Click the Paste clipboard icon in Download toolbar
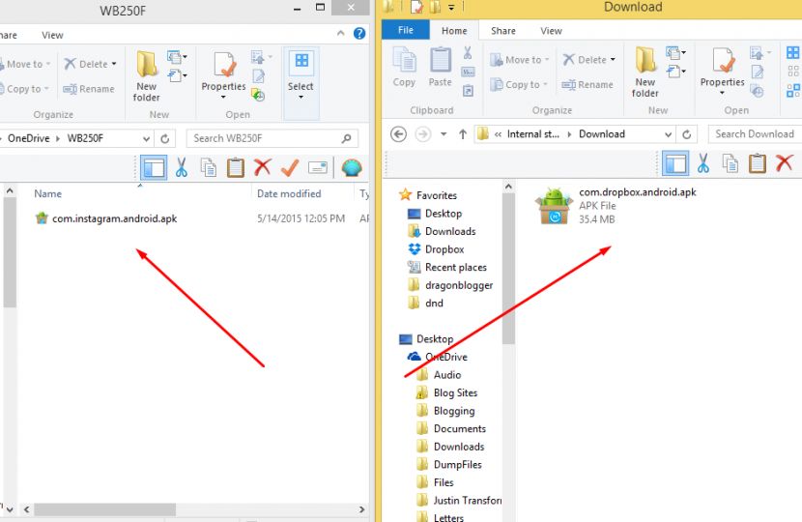Screen dimensions: 802x522 point(758,163)
